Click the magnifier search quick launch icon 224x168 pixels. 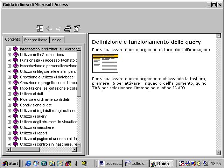(x=52, y=163)
